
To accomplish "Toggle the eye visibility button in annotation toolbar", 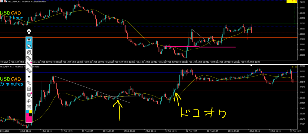I will 29,40.
